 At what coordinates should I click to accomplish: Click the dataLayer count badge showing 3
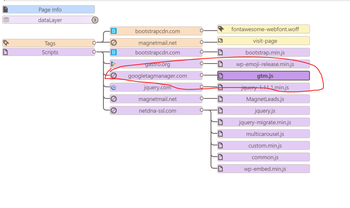(x=95, y=20)
